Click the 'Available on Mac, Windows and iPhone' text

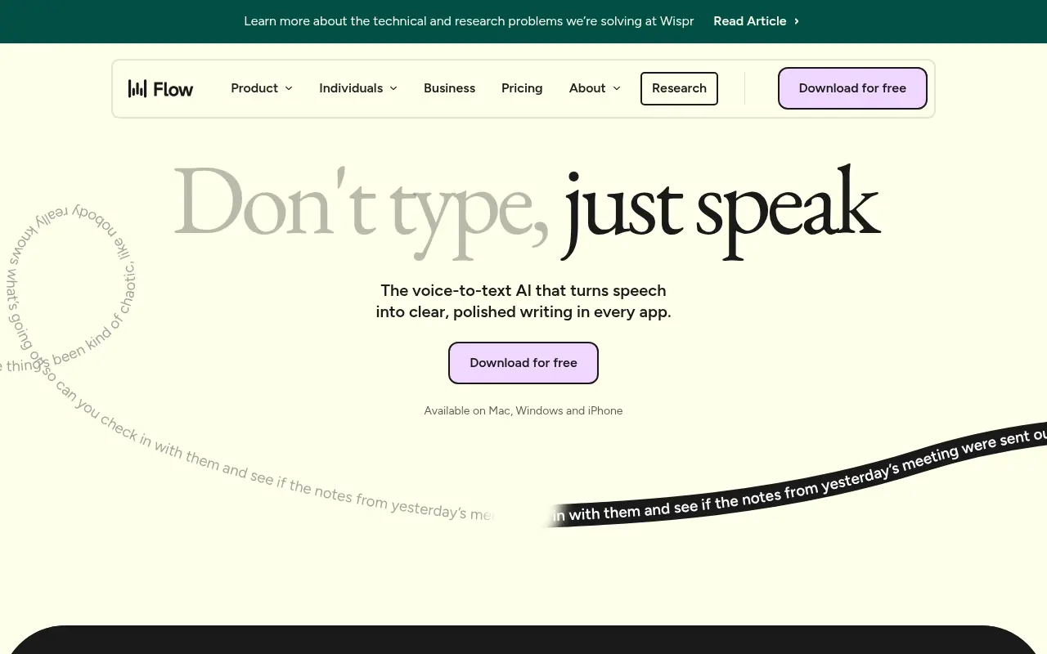523,410
